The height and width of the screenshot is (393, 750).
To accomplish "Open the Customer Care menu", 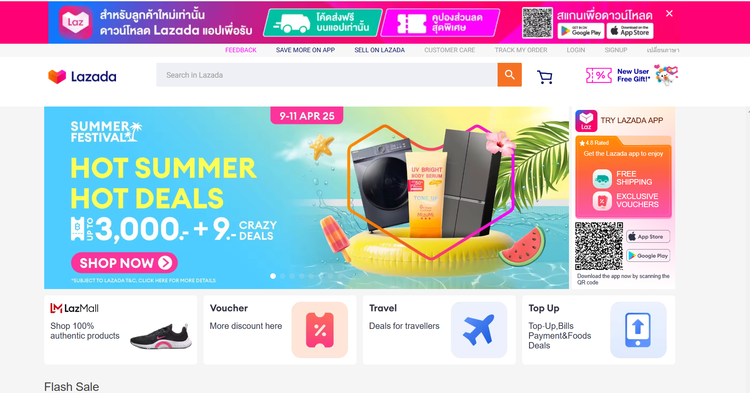I will [450, 50].
